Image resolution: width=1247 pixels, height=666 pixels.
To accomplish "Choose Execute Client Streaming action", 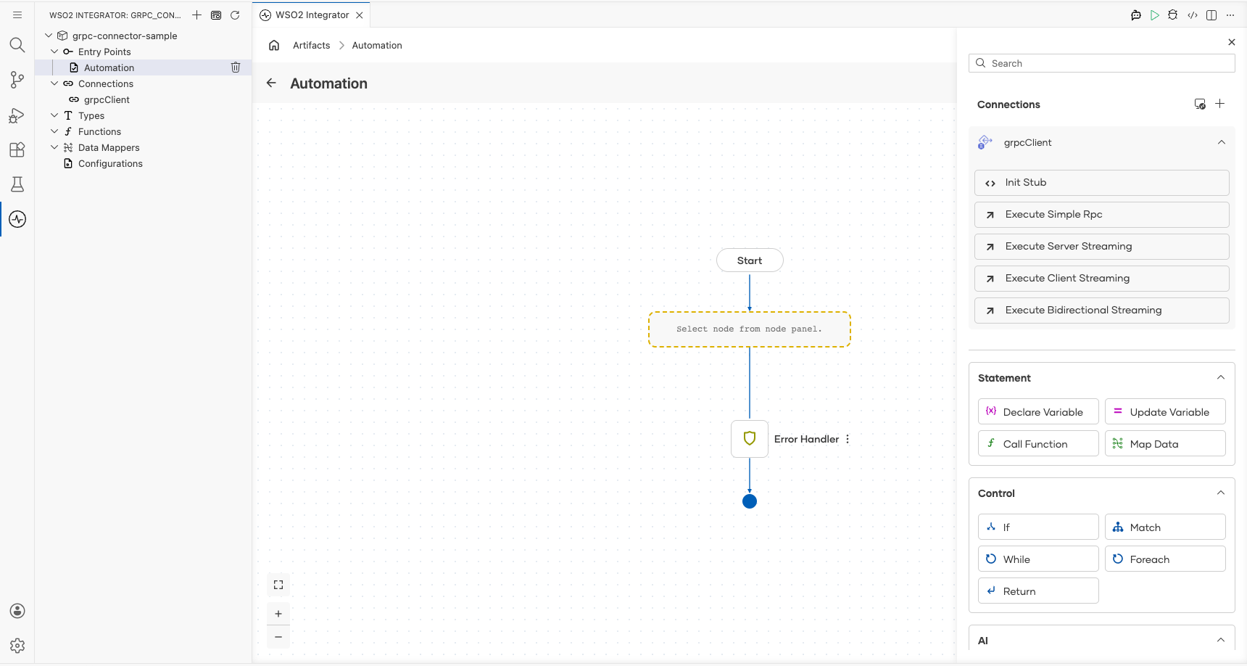I will tap(1102, 279).
